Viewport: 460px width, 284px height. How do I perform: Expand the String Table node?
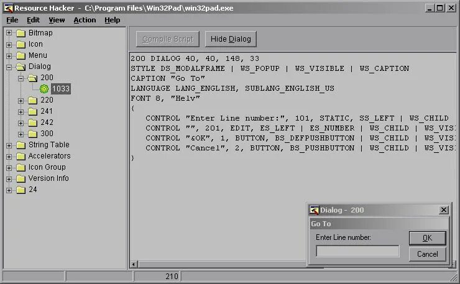point(9,145)
